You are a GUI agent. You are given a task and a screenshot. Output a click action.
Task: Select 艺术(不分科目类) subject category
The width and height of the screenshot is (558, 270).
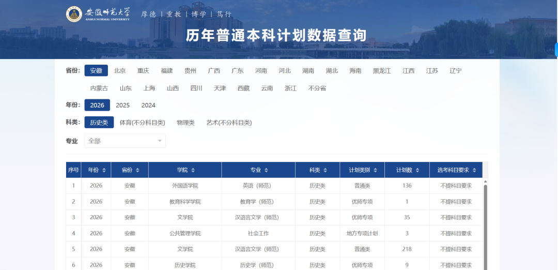coord(229,123)
